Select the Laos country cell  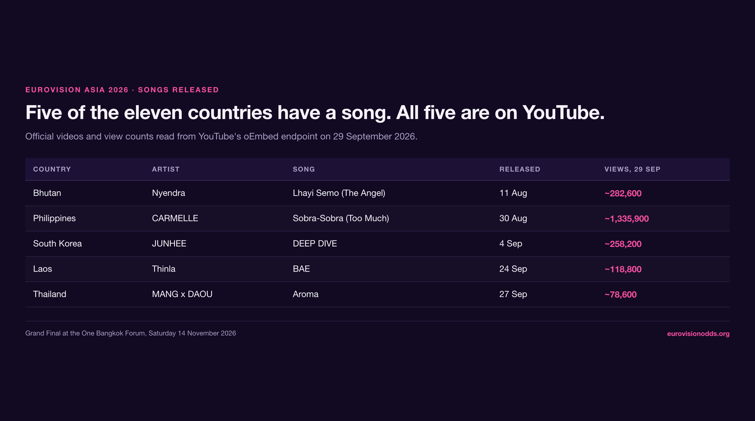click(43, 269)
